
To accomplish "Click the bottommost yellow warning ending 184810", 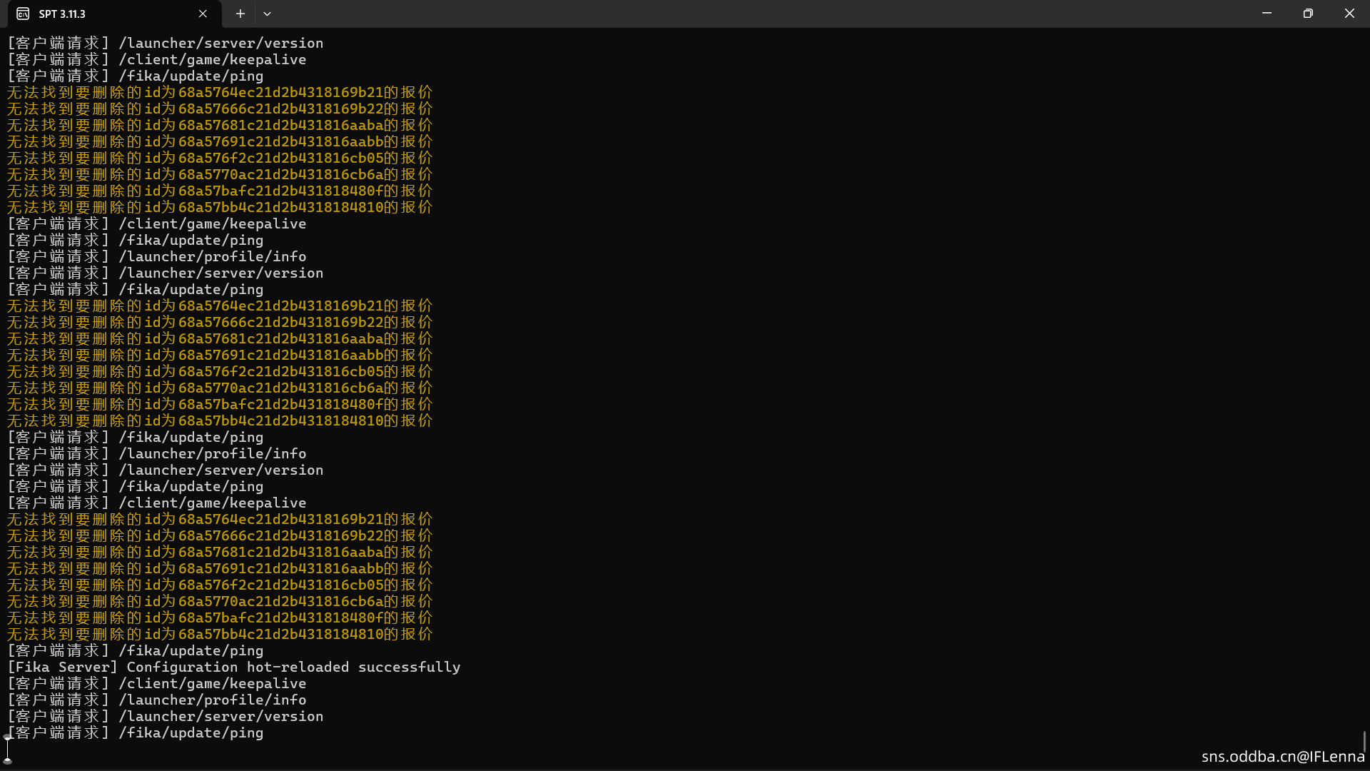I will click(x=219, y=634).
